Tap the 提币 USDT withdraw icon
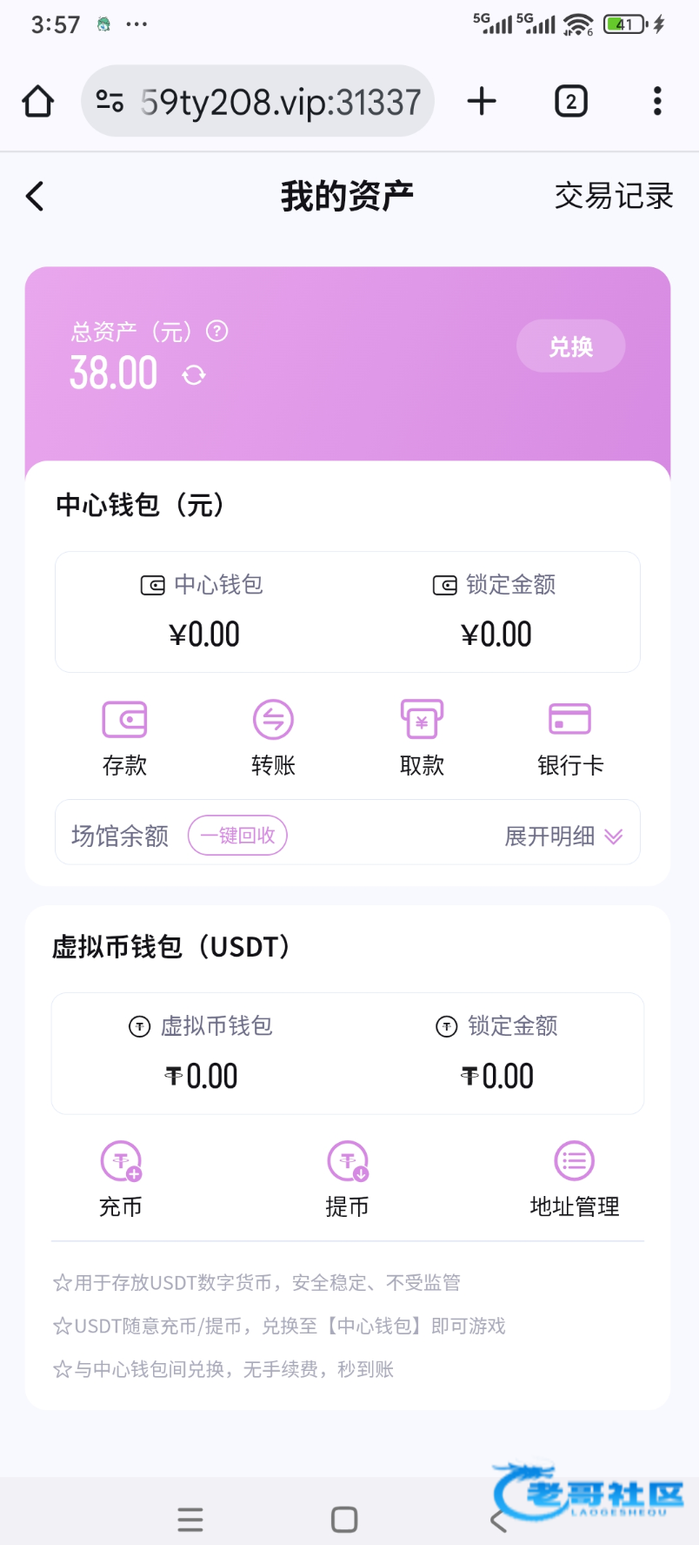This screenshot has height=1545, width=699. click(348, 1161)
